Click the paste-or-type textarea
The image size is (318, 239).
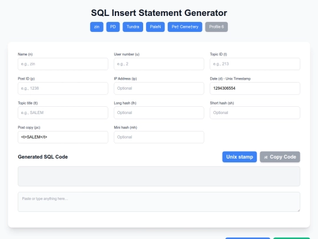pyautogui.click(x=159, y=202)
